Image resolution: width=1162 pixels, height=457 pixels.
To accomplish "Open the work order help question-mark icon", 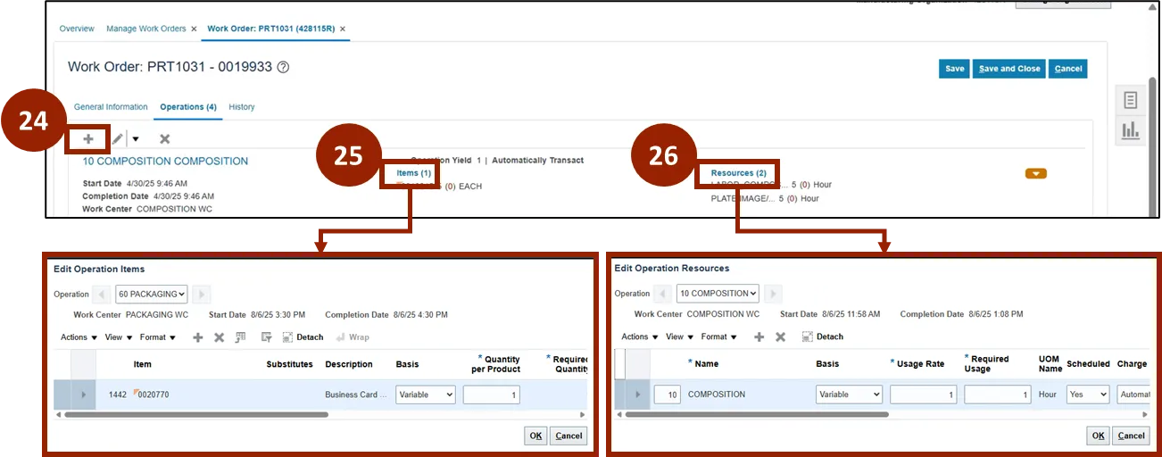I will [283, 67].
